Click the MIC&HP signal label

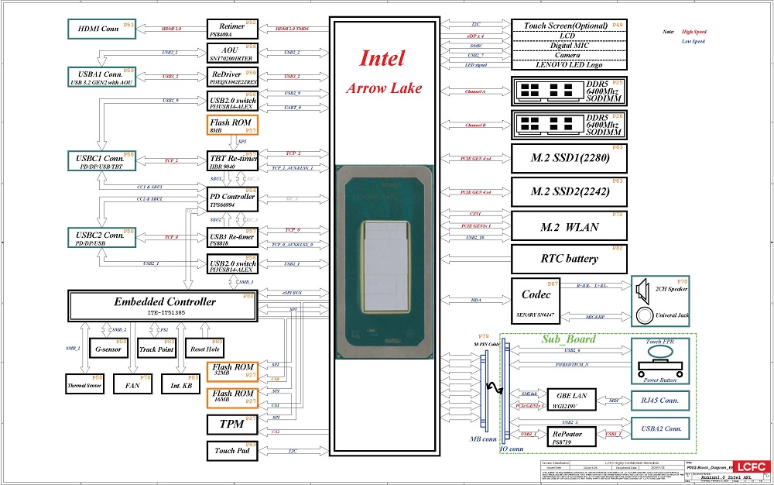595,317
